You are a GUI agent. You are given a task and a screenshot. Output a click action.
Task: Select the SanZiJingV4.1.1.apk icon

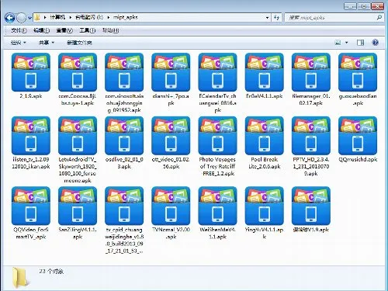78,206
